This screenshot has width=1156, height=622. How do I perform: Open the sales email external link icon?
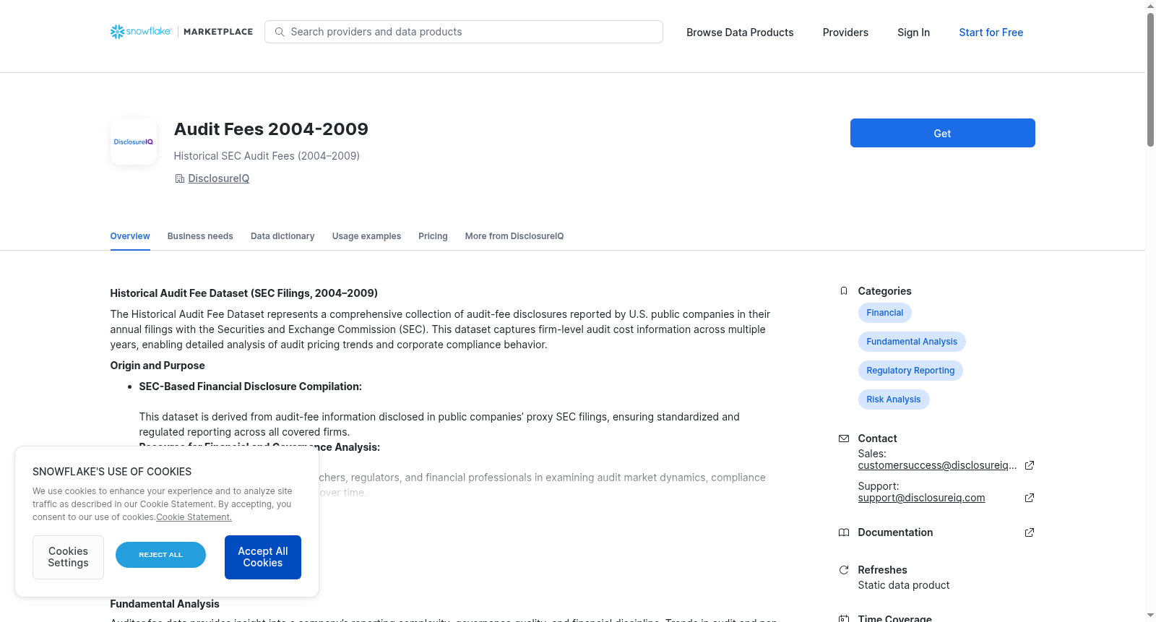(x=1030, y=465)
